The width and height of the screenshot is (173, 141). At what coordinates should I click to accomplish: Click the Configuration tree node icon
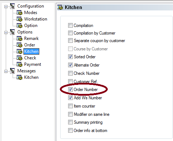[x=12, y=6]
